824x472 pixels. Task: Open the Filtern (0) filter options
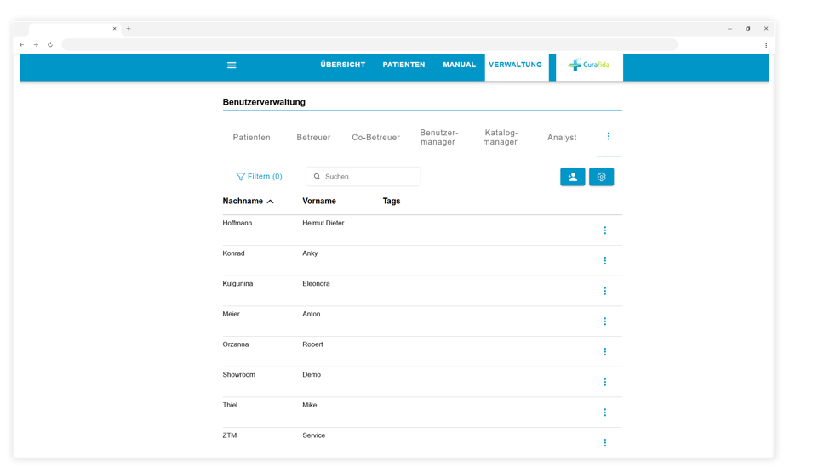click(259, 176)
